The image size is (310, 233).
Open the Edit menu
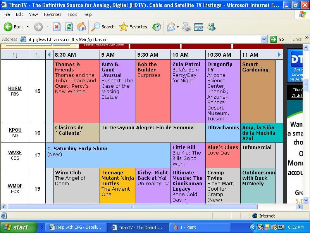pyautogui.click(x=19, y=14)
